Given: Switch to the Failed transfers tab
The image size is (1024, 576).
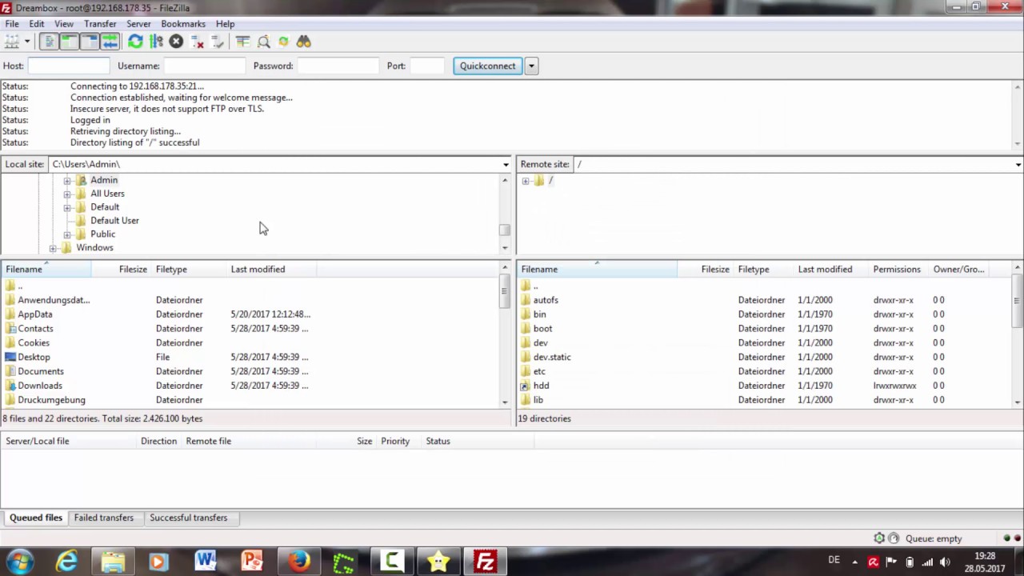Looking at the screenshot, I should pyautogui.click(x=104, y=518).
